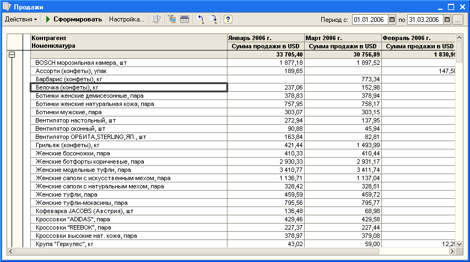Click the grouping hierarchy toolbar icon
The height and width of the screenshot is (262, 470).
pos(172,19)
